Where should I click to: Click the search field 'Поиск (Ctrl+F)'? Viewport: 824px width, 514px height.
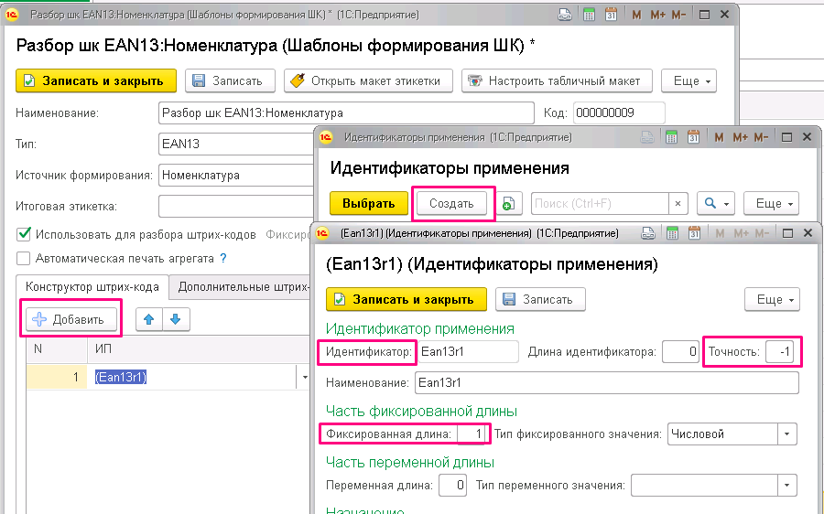coord(600,203)
